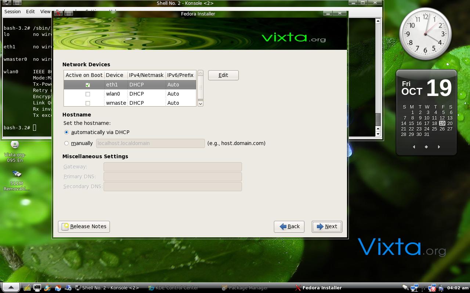
Task: Click the Konsole sticky pin titlebar button
Action: [x=17, y=3]
